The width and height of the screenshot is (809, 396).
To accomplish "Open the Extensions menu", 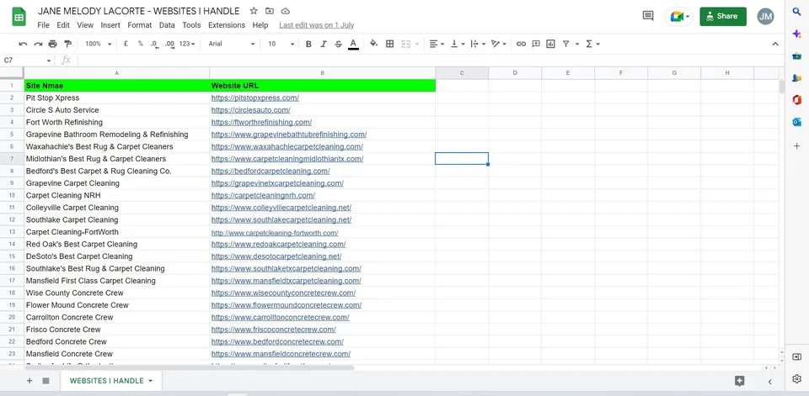I will pos(227,24).
